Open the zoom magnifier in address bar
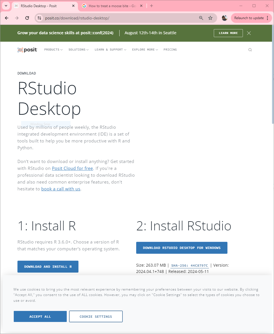This screenshot has width=274, height=334. 201,18
